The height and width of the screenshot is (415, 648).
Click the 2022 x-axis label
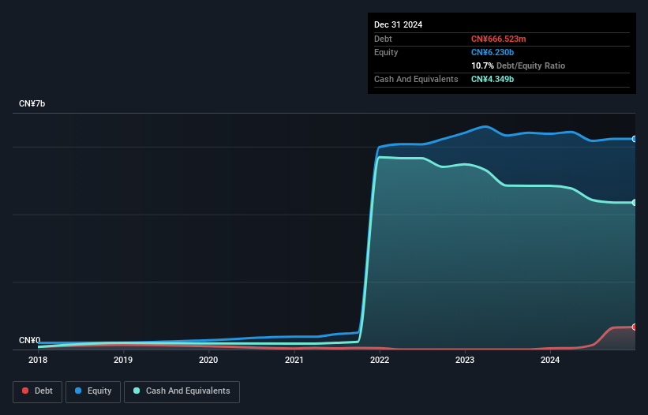380,360
